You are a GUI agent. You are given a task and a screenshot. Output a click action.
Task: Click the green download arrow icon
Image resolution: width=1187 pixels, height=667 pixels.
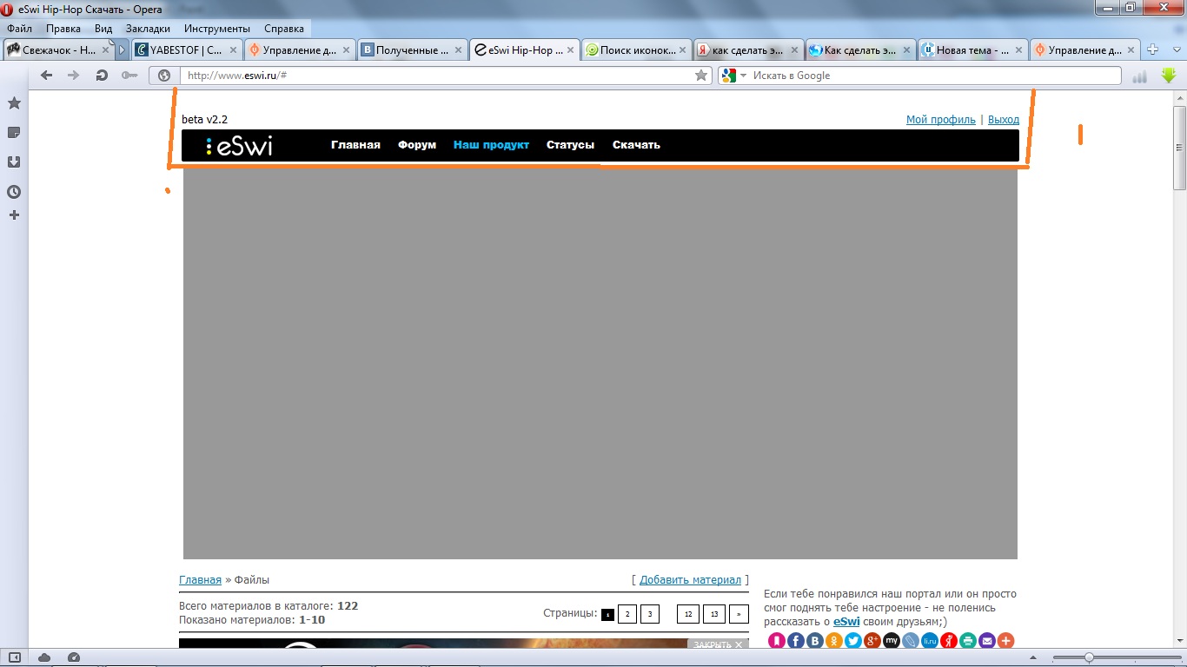point(1168,76)
